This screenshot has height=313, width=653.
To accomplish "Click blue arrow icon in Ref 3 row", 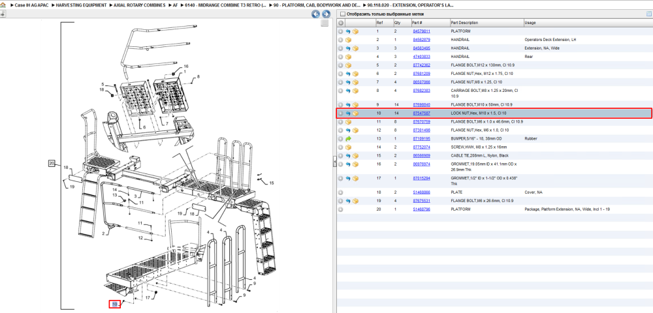I will [348, 48].
